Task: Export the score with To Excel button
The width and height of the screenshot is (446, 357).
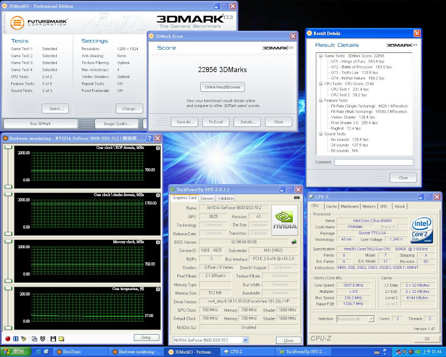Action: (216, 122)
